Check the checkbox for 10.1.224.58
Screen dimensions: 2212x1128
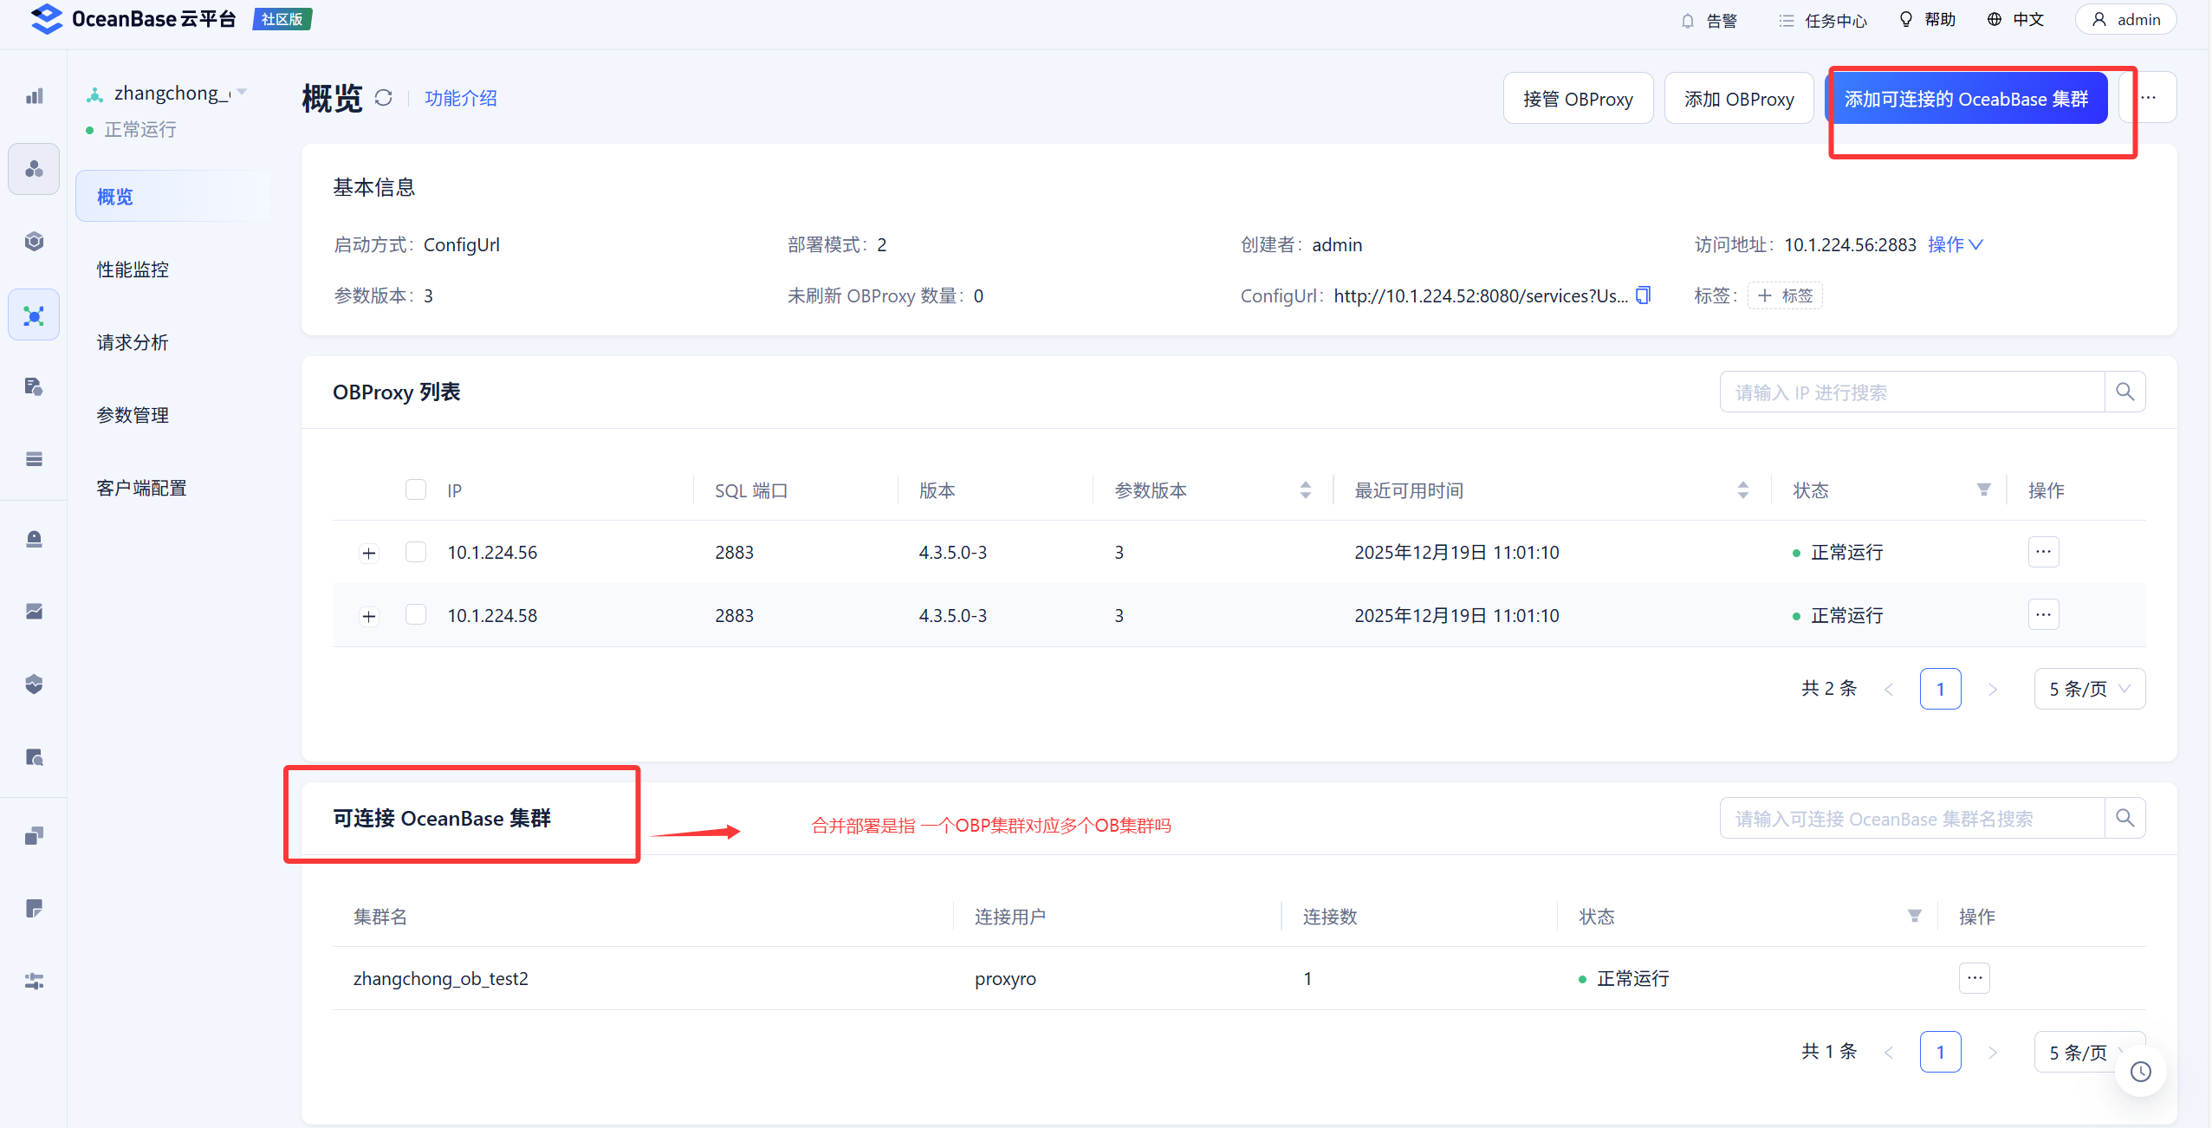pos(416,615)
